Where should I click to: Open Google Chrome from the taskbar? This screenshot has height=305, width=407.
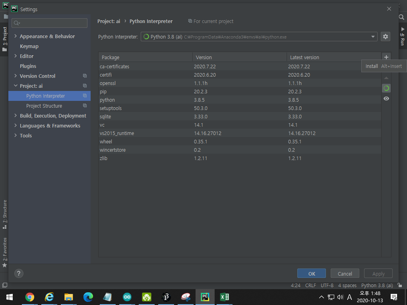29,297
